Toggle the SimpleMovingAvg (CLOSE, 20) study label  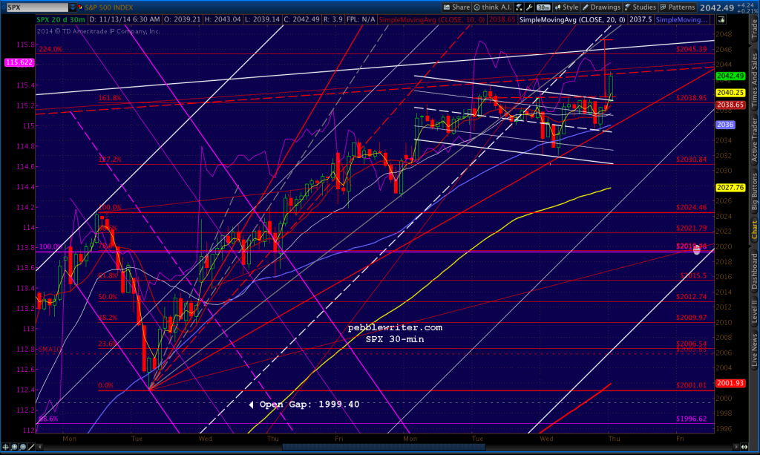(571, 20)
